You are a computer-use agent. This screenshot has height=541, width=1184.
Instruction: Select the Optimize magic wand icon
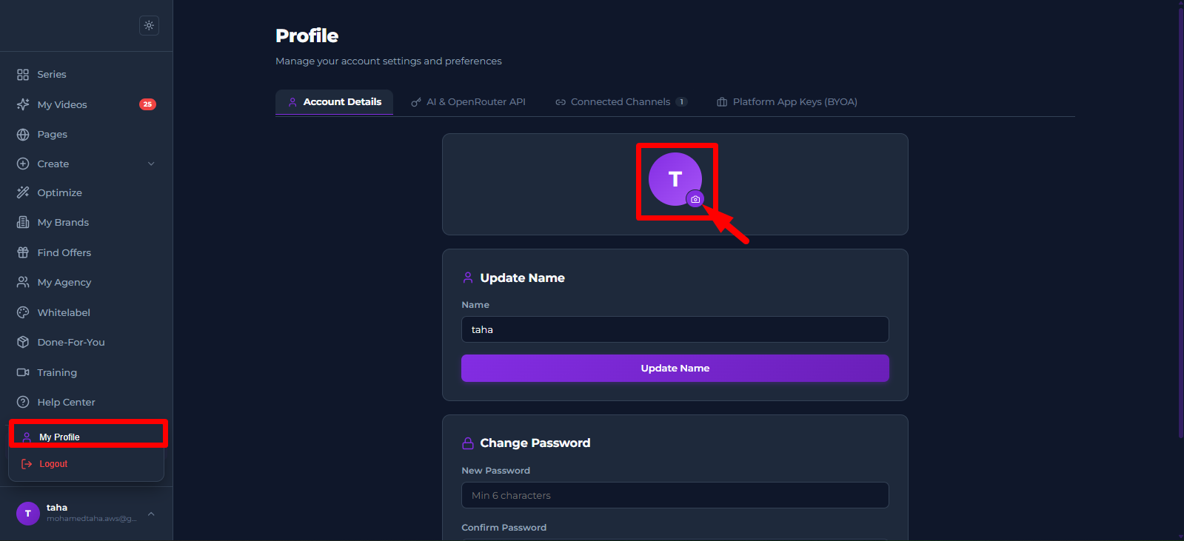pyautogui.click(x=23, y=192)
